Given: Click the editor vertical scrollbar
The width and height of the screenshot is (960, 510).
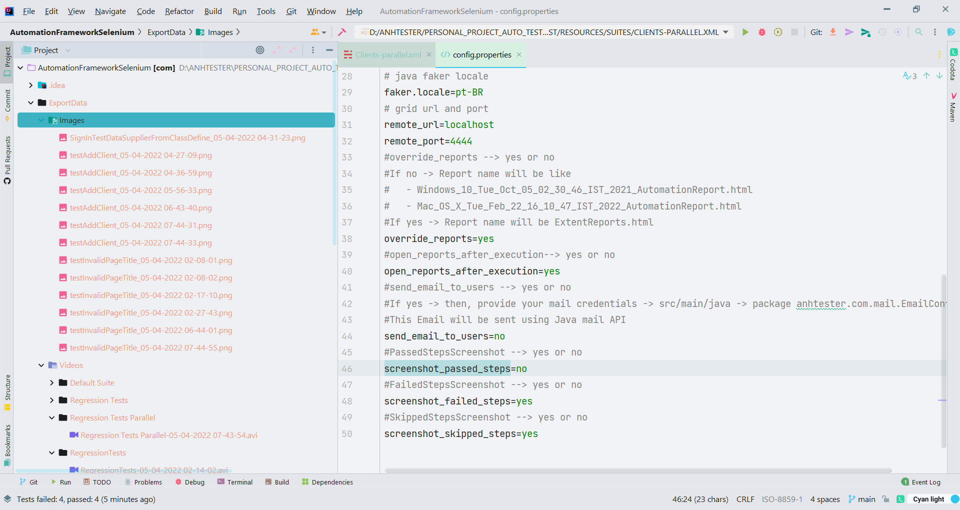Looking at the screenshot, I should (x=943, y=360).
